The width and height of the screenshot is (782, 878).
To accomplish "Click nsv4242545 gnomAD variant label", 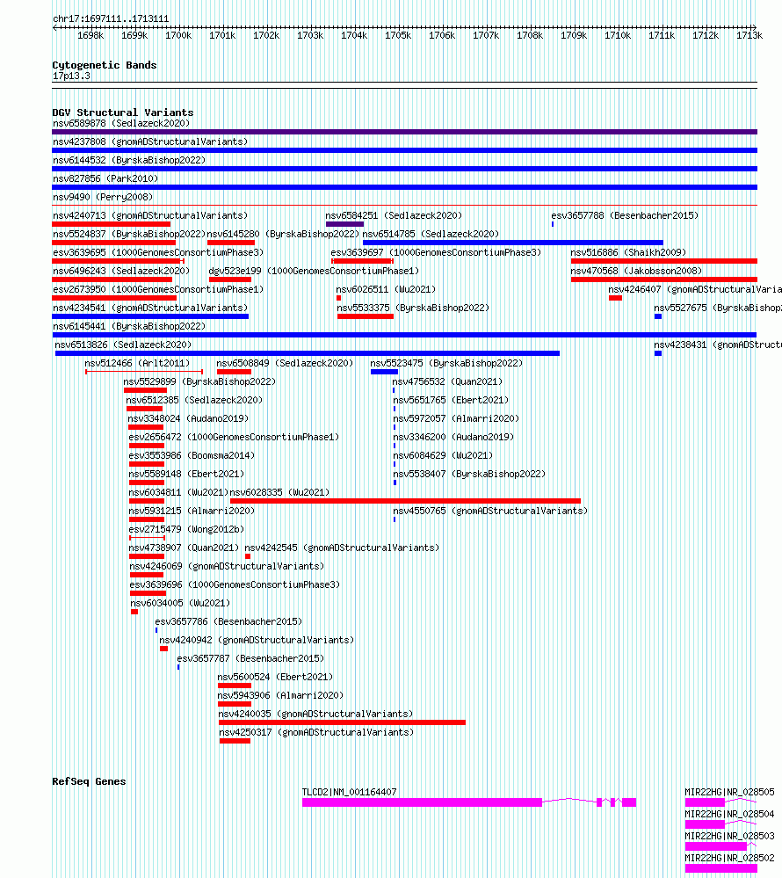I will [x=342, y=548].
